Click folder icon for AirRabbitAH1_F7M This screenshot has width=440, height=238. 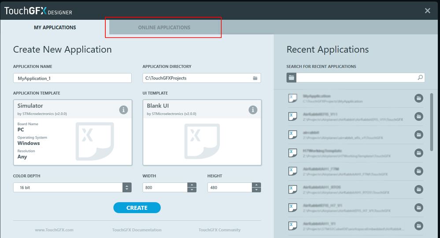tap(419, 171)
